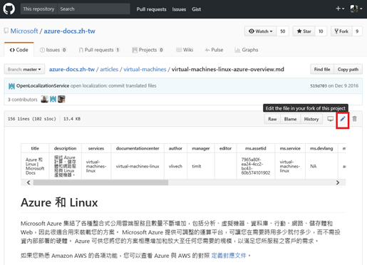Open the Pulse tab
The height and width of the screenshot is (265, 367).
(x=214, y=50)
